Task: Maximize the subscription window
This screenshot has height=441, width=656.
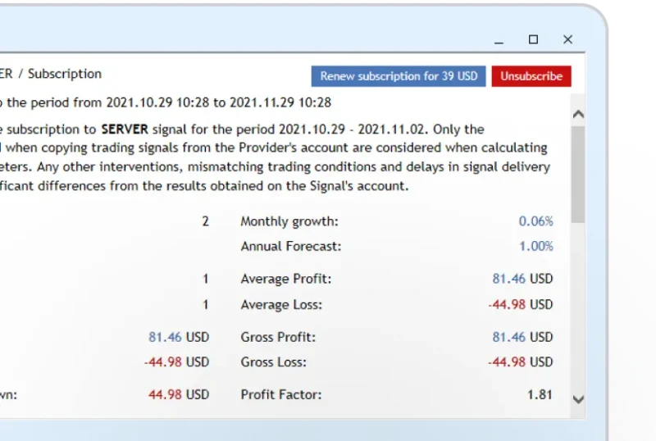Action: [533, 39]
